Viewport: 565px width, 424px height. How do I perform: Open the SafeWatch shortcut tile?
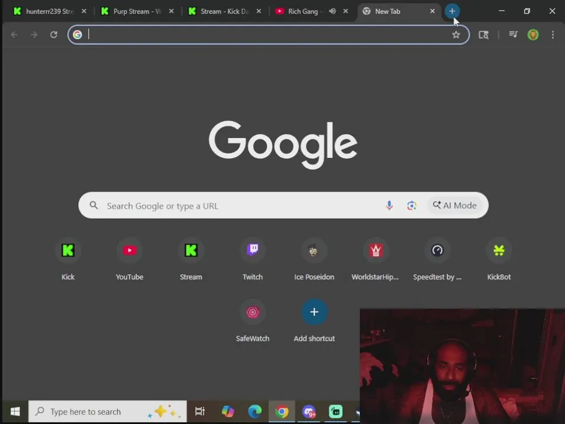252,321
